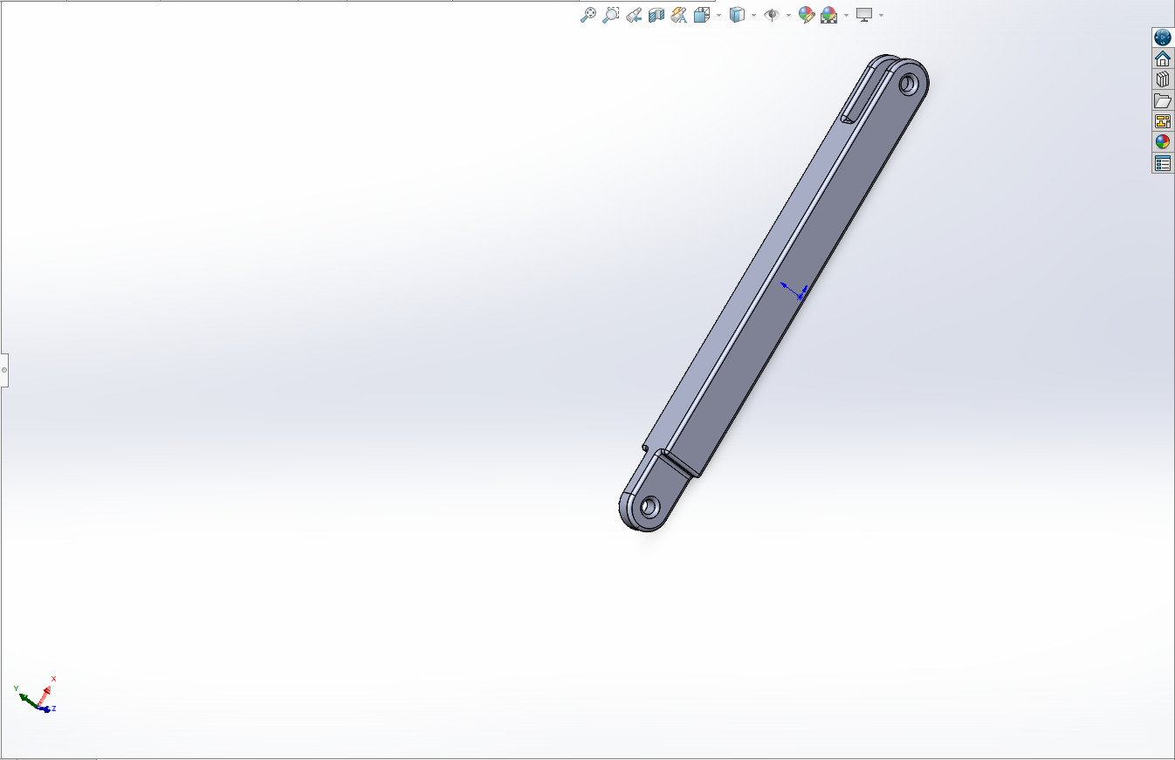Open the Appearances, Scenes and Decals tab
The height and width of the screenshot is (760, 1175).
[x=1163, y=142]
